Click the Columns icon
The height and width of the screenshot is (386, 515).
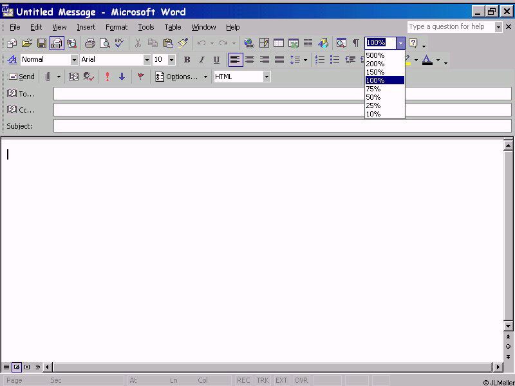308,43
